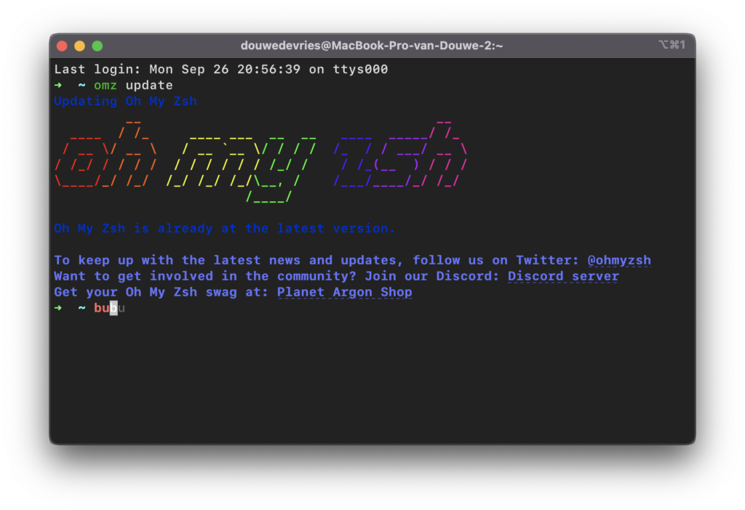
Task: Open the @ohmyzsh Twitter link
Action: (619, 260)
